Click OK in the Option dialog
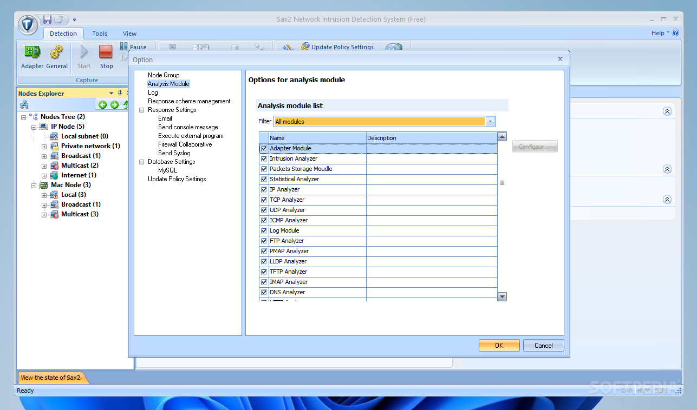The image size is (697, 410). [x=499, y=346]
